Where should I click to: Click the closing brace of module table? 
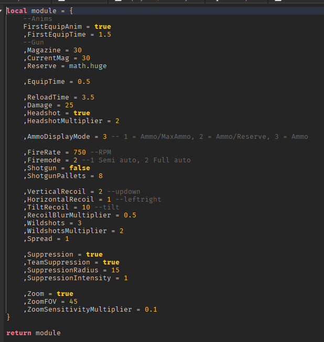[8, 317]
